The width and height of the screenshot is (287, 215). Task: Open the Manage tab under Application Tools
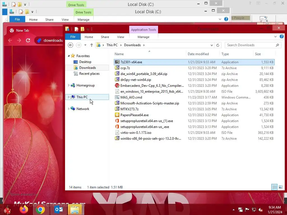click(143, 37)
